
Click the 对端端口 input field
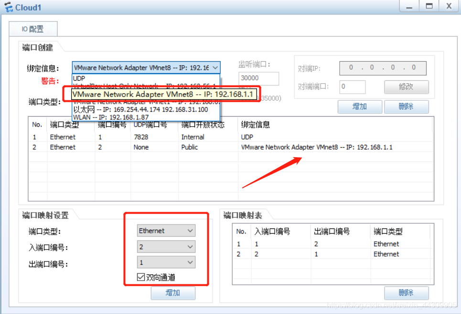pyautogui.click(x=352, y=87)
